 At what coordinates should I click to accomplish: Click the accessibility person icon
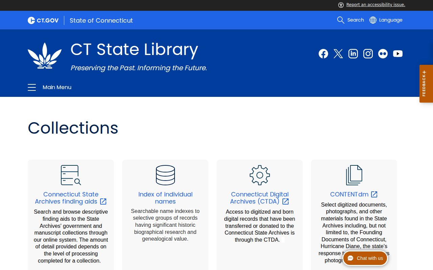pos(341,5)
